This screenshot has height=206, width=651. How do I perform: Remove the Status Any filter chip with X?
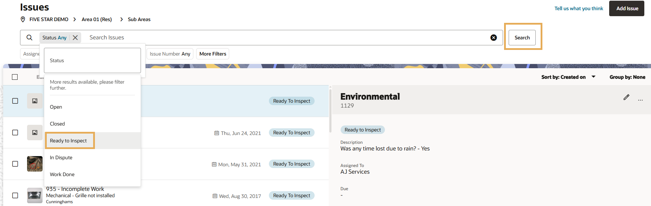[75, 38]
